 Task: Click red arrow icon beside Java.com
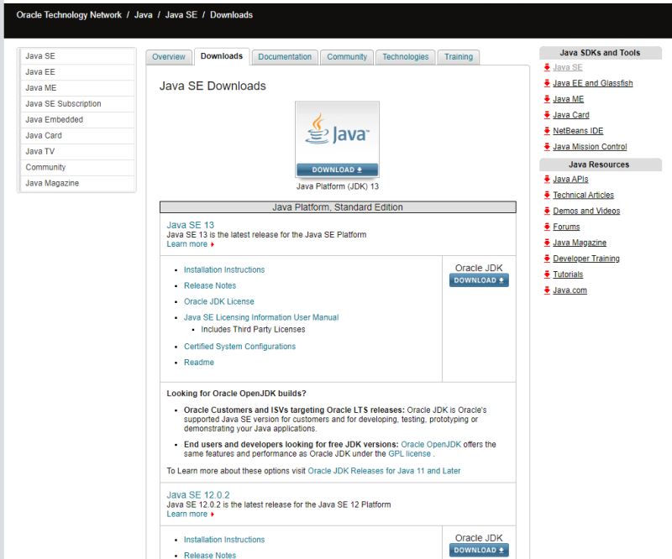pos(547,290)
